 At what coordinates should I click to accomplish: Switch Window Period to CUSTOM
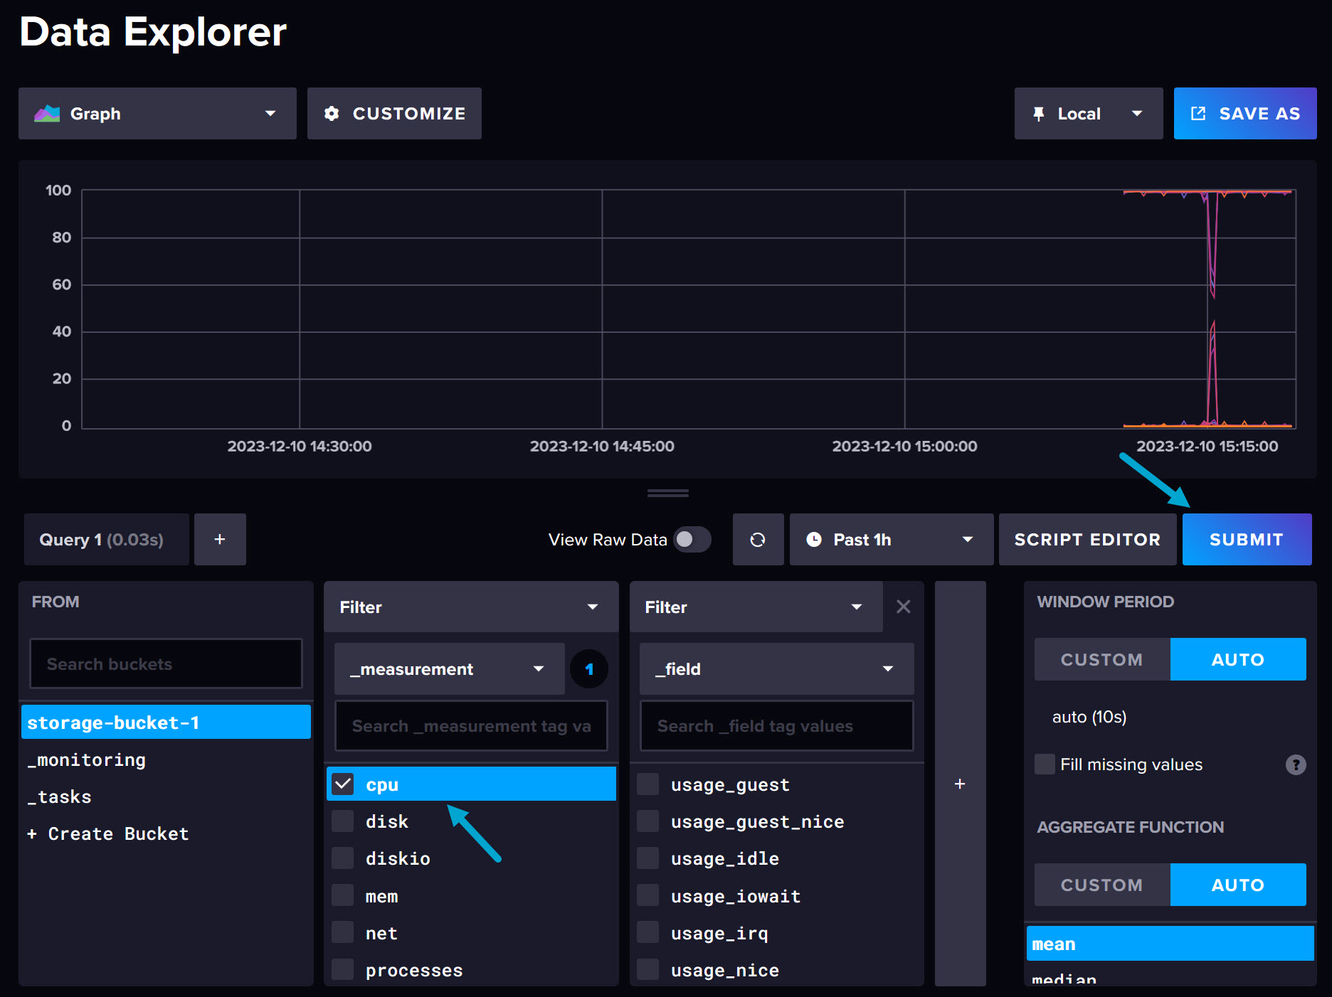(1101, 659)
